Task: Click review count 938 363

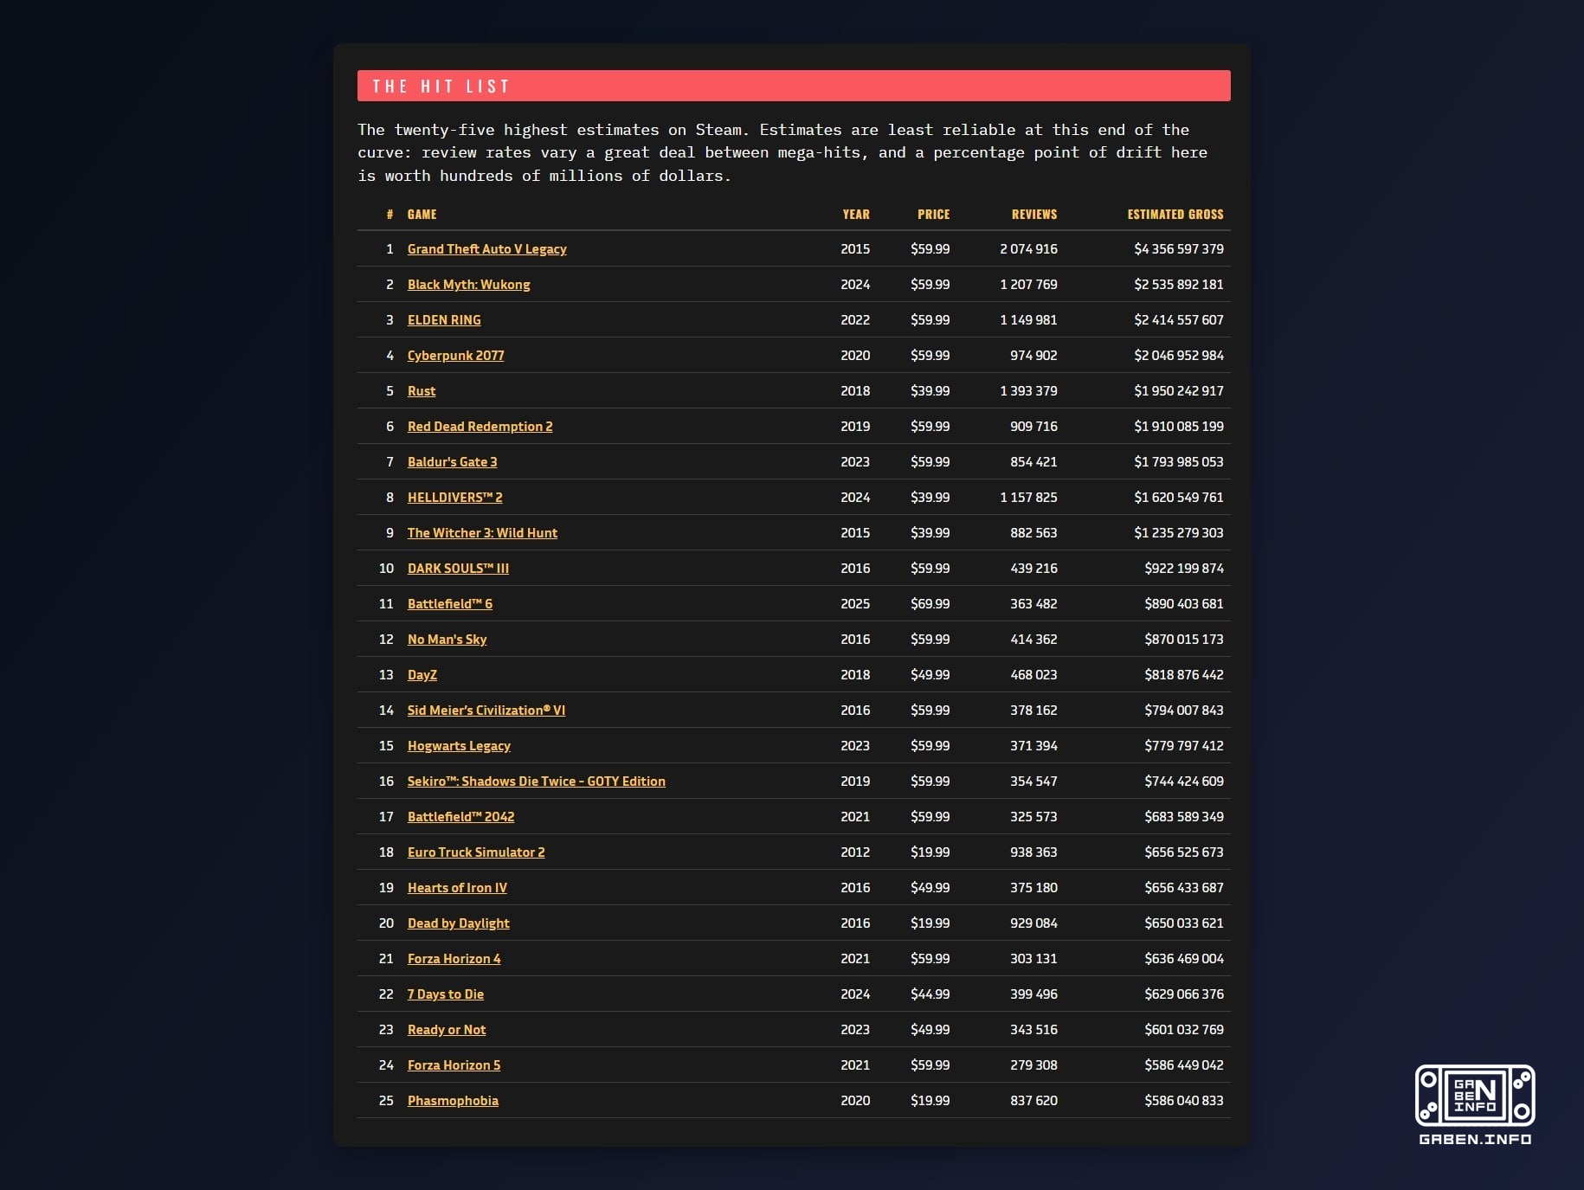Action: pyautogui.click(x=1033, y=852)
